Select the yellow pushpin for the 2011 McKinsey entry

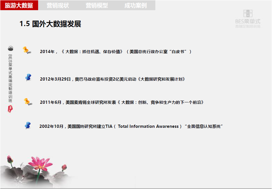pos(27,102)
